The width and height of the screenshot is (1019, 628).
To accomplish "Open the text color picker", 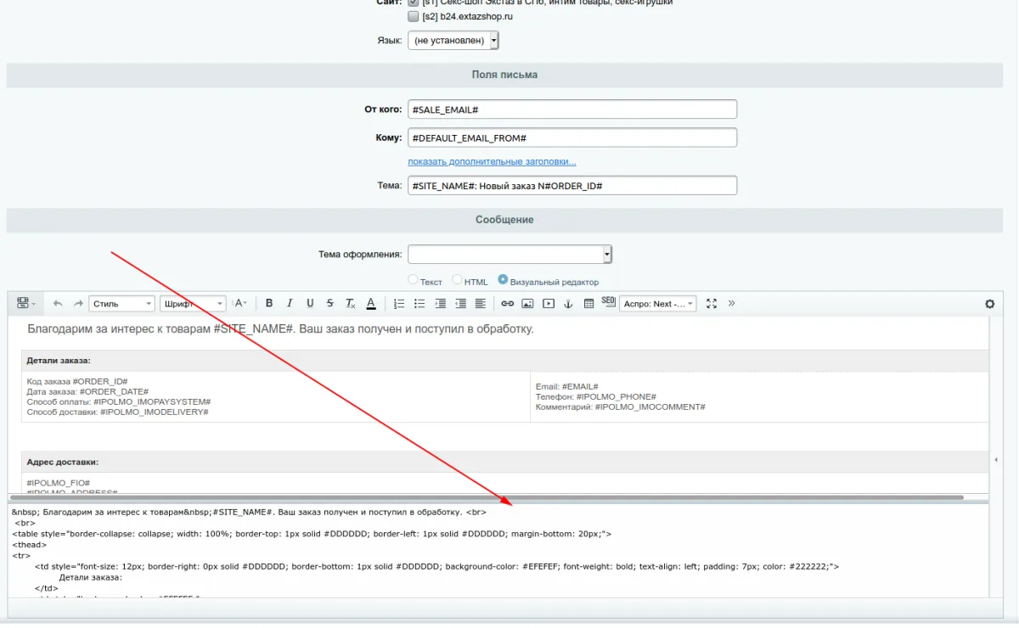I will point(371,304).
